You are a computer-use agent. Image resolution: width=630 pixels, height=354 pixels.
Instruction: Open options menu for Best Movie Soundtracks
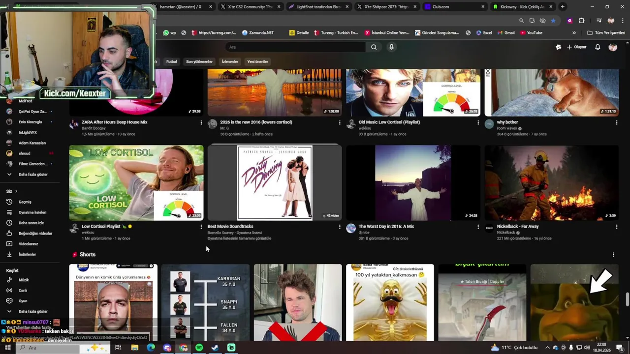(x=339, y=227)
